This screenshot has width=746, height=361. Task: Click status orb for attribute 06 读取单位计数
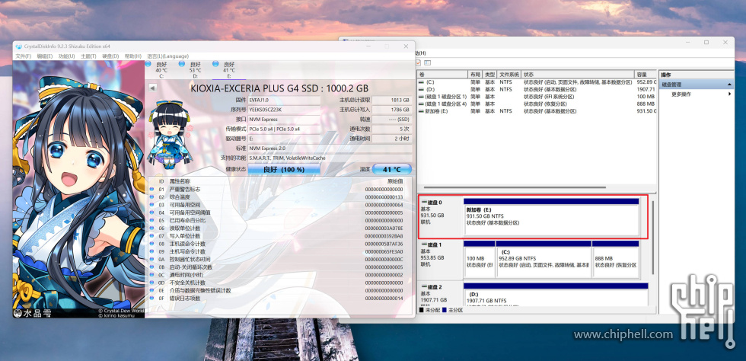coord(152,228)
